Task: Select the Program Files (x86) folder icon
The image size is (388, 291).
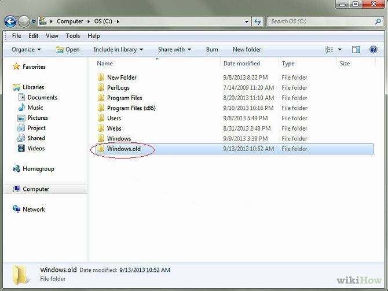Action: pyautogui.click(x=101, y=108)
